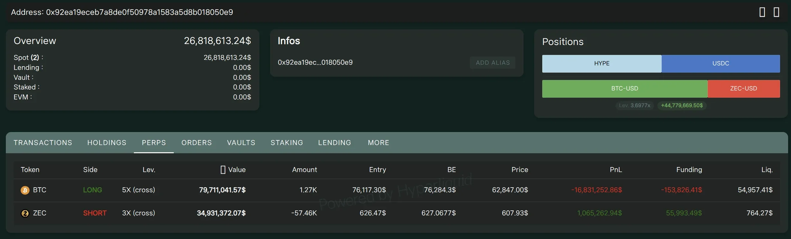Click break-even value 627.0677$
The height and width of the screenshot is (239, 791).
(439, 213)
